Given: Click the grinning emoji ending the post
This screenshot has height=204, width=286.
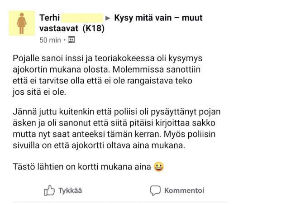Looking at the screenshot, I should point(158,167).
